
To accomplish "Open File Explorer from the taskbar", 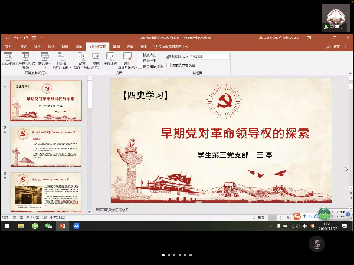I will click(21, 226).
